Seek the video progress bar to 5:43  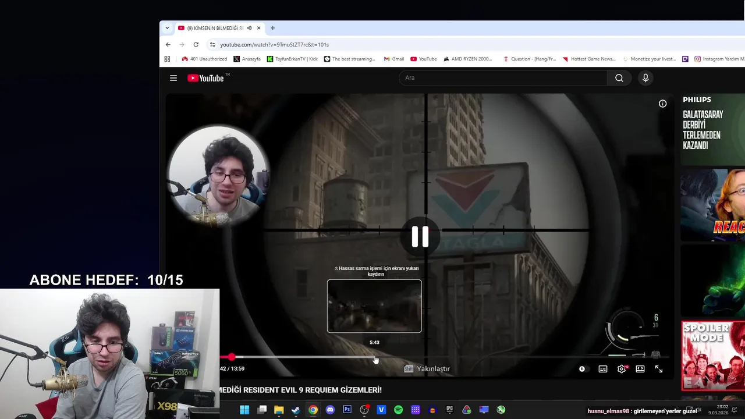[x=374, y=357]
